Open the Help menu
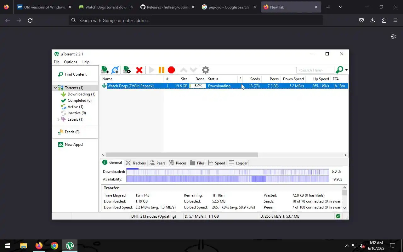Viewport: 403px width, 252px height. tap(85, 62)
